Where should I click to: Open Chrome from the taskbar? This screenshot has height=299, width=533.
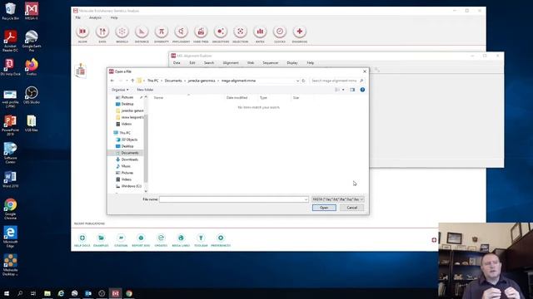pos(129,293)
